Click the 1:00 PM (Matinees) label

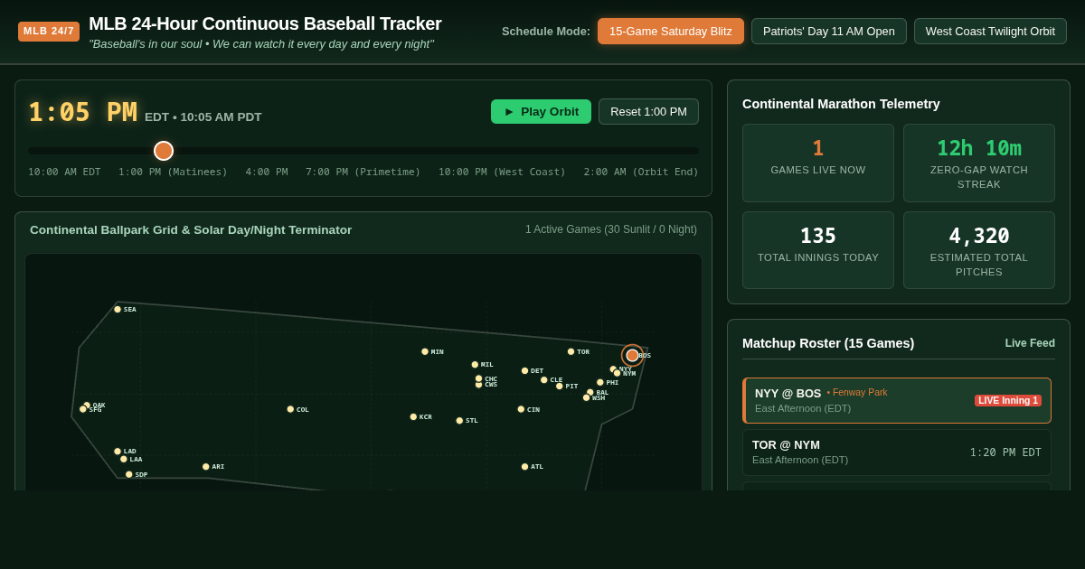173,173
